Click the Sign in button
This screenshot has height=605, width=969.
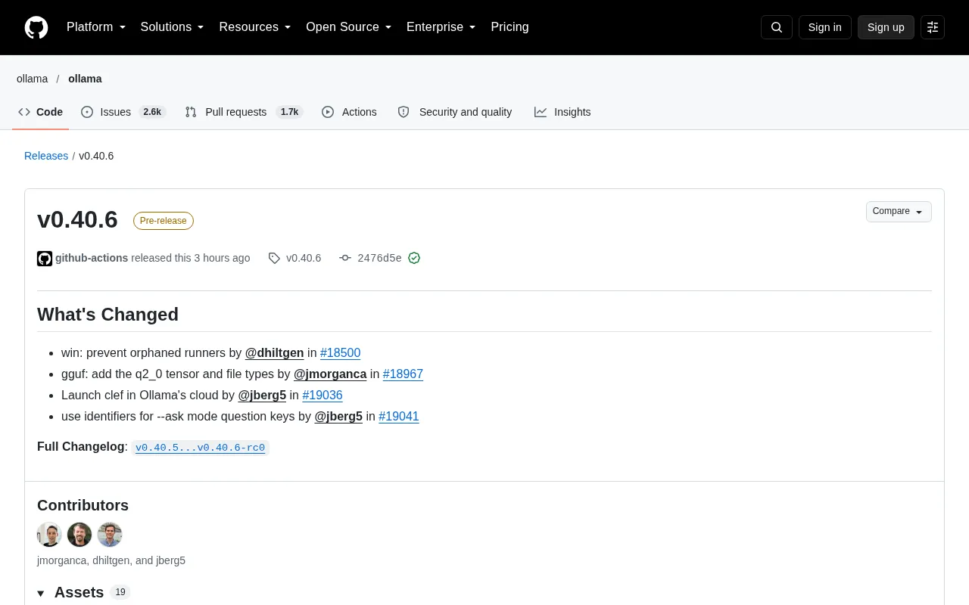tap(824, 27)
